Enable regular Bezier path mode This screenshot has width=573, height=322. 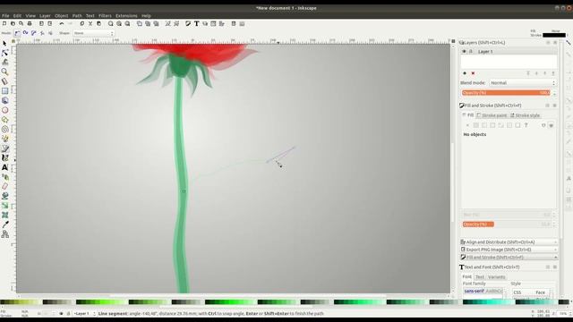pos(17,33)
